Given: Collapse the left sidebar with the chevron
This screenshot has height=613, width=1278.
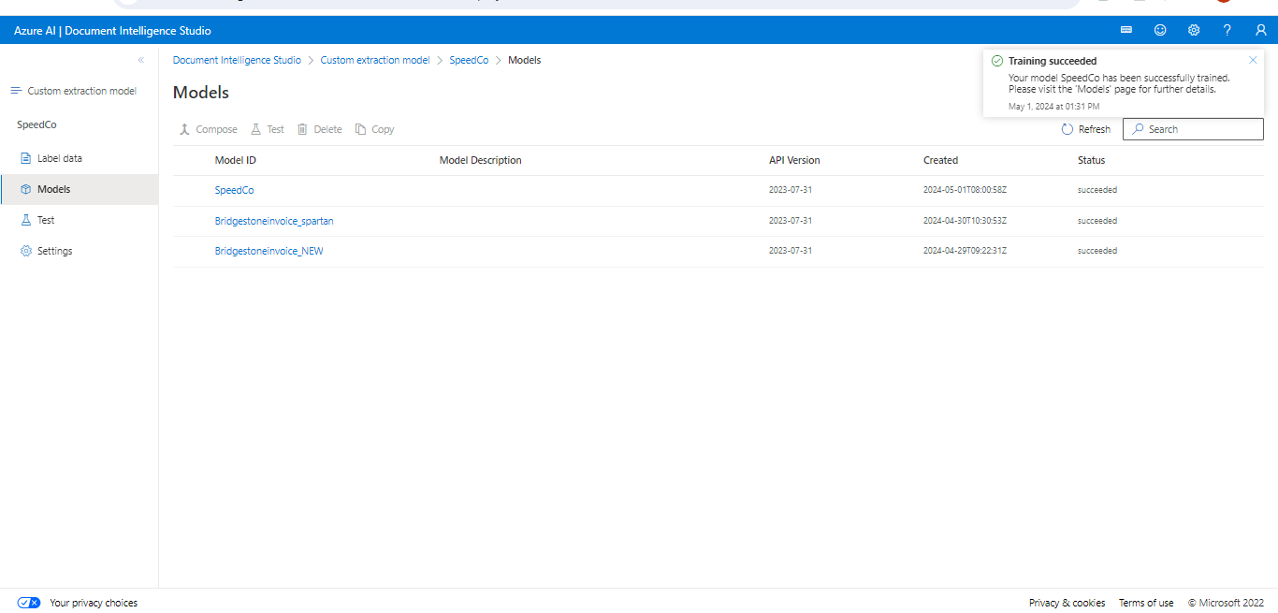Looking at the screenshot, I should [140, 59].
